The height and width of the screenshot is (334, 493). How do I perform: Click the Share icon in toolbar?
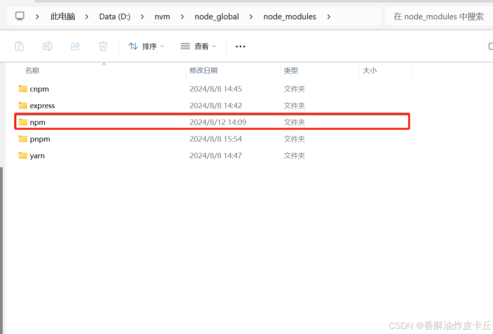(x=75, y=46)
